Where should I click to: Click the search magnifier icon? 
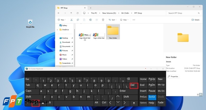(x=199, y=13)
